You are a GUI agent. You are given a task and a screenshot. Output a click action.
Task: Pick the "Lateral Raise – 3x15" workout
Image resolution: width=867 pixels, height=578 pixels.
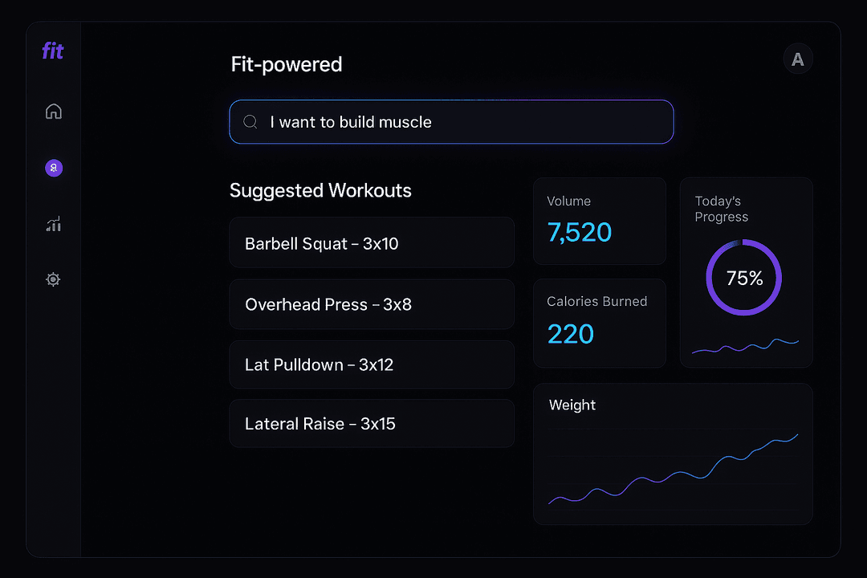coord(372,423)
